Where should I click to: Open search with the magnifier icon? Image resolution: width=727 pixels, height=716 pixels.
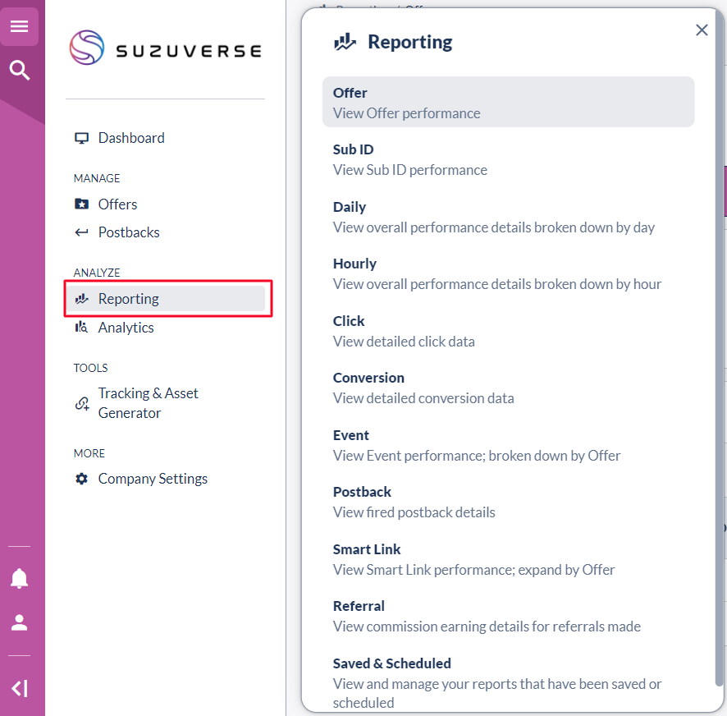pos(19,71)
